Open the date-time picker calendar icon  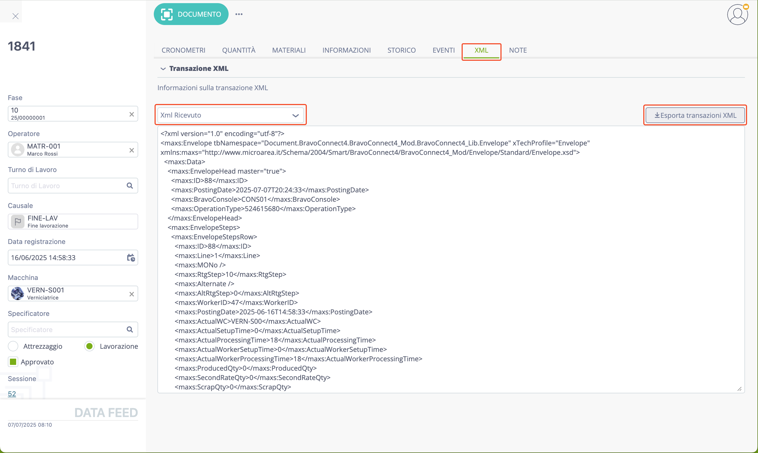pos(131,258)
